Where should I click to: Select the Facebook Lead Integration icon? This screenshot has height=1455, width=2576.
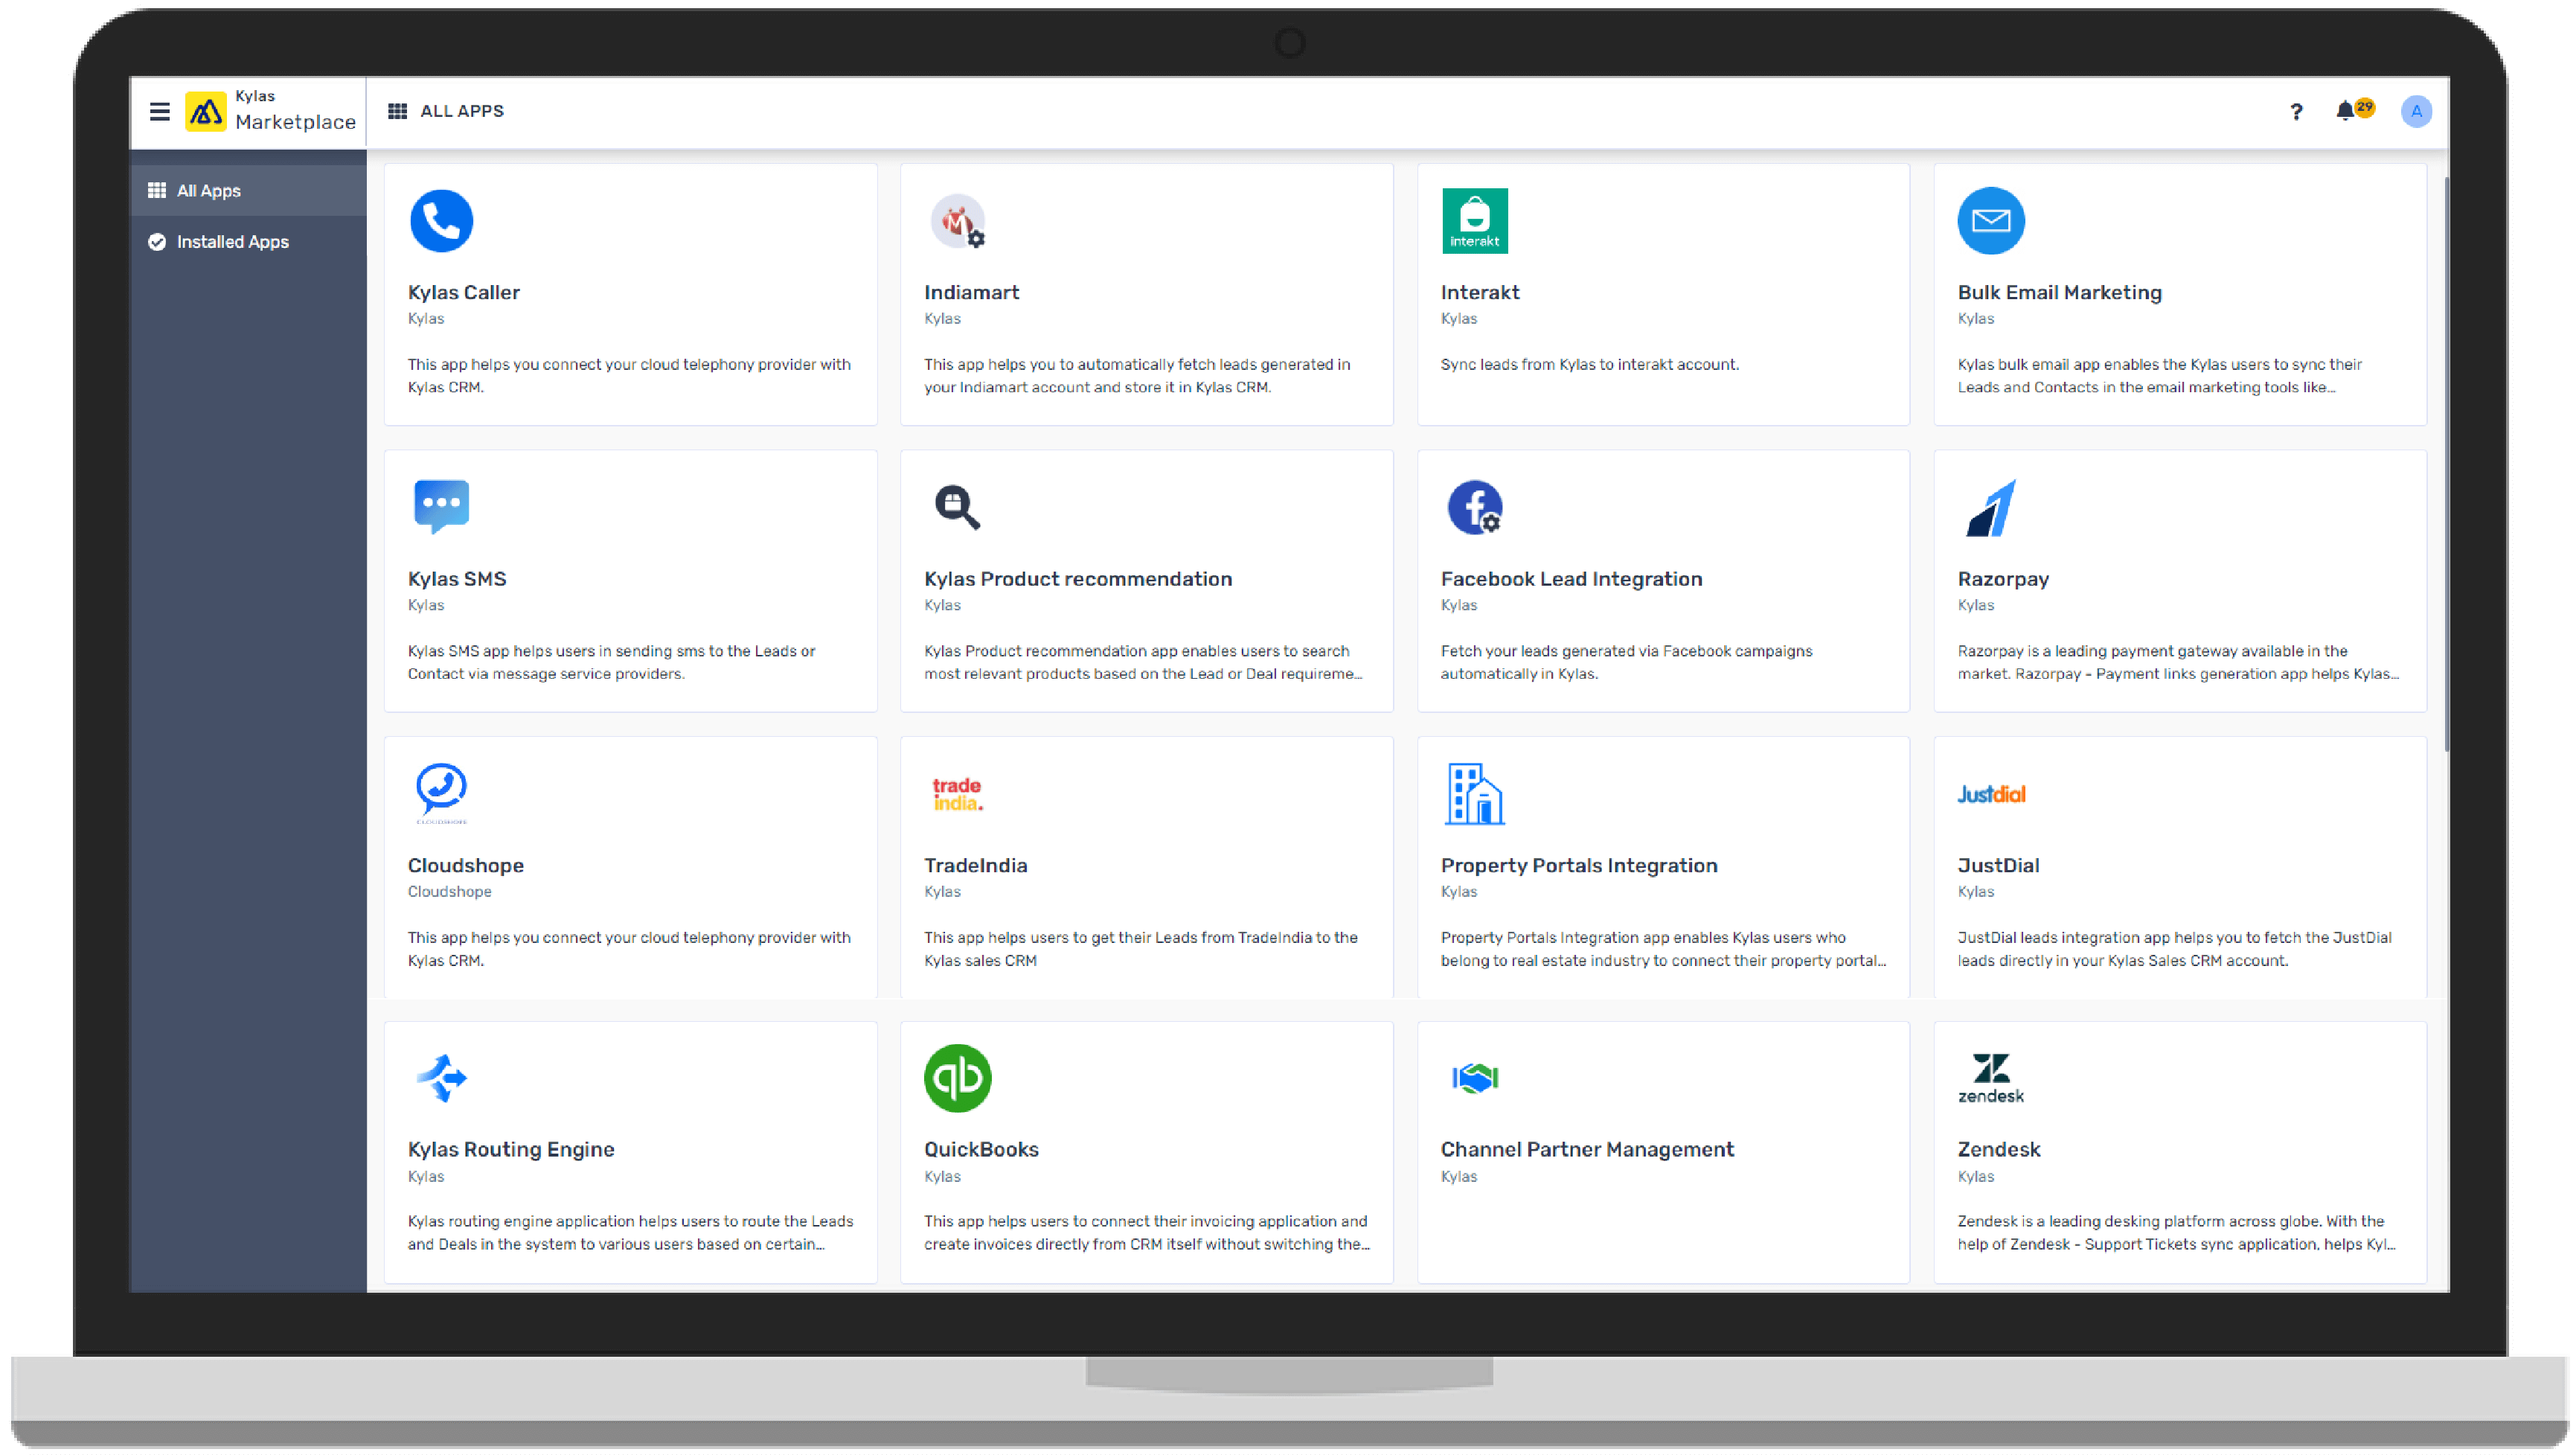pyautogui.click(x=1474, y=506)
